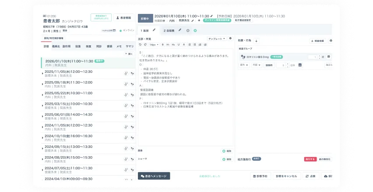Click the undo icon in the editor toolbar
Viewport: 373px width, 192px height.
(140, 45)
